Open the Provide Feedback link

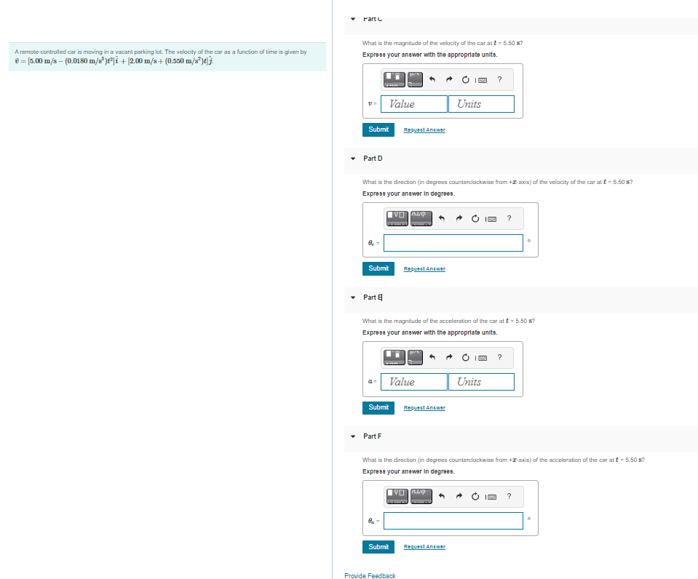coord(370,575)
